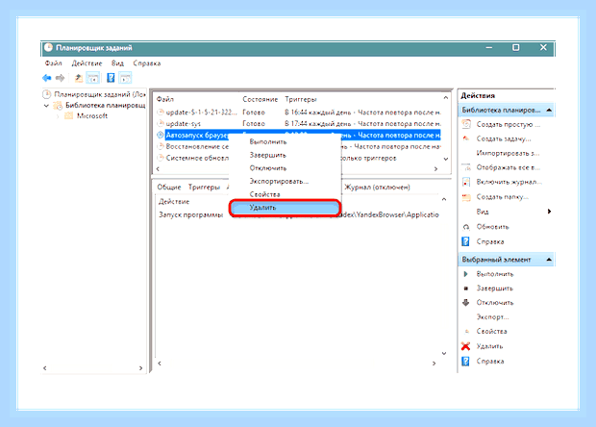Open the Действие menu
This screenshot has height=427, width=596.
[x=87, y=63]
